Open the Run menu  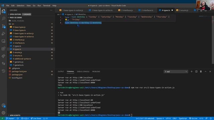click(x=39, y=6)
